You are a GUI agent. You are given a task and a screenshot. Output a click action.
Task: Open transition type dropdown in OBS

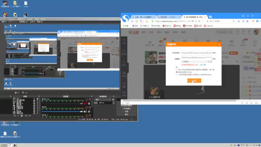[102, 100]
